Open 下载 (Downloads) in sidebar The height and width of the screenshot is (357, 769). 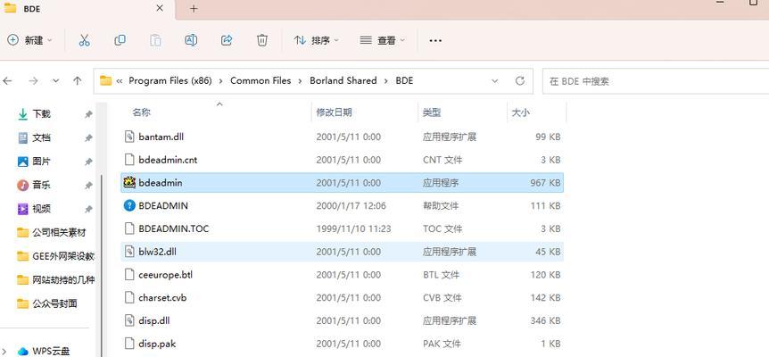pyautogui.click(x=41, y=114)
